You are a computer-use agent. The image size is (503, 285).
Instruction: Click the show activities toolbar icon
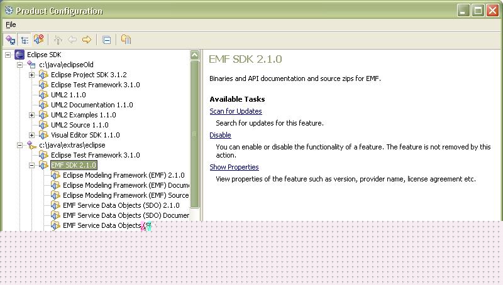click(126, 40)
